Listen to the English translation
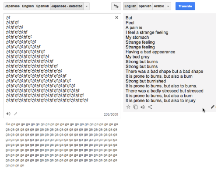Image resolution: width=218 pixels, height=172 pixels. pyautogui.click(x=143, y=107)
